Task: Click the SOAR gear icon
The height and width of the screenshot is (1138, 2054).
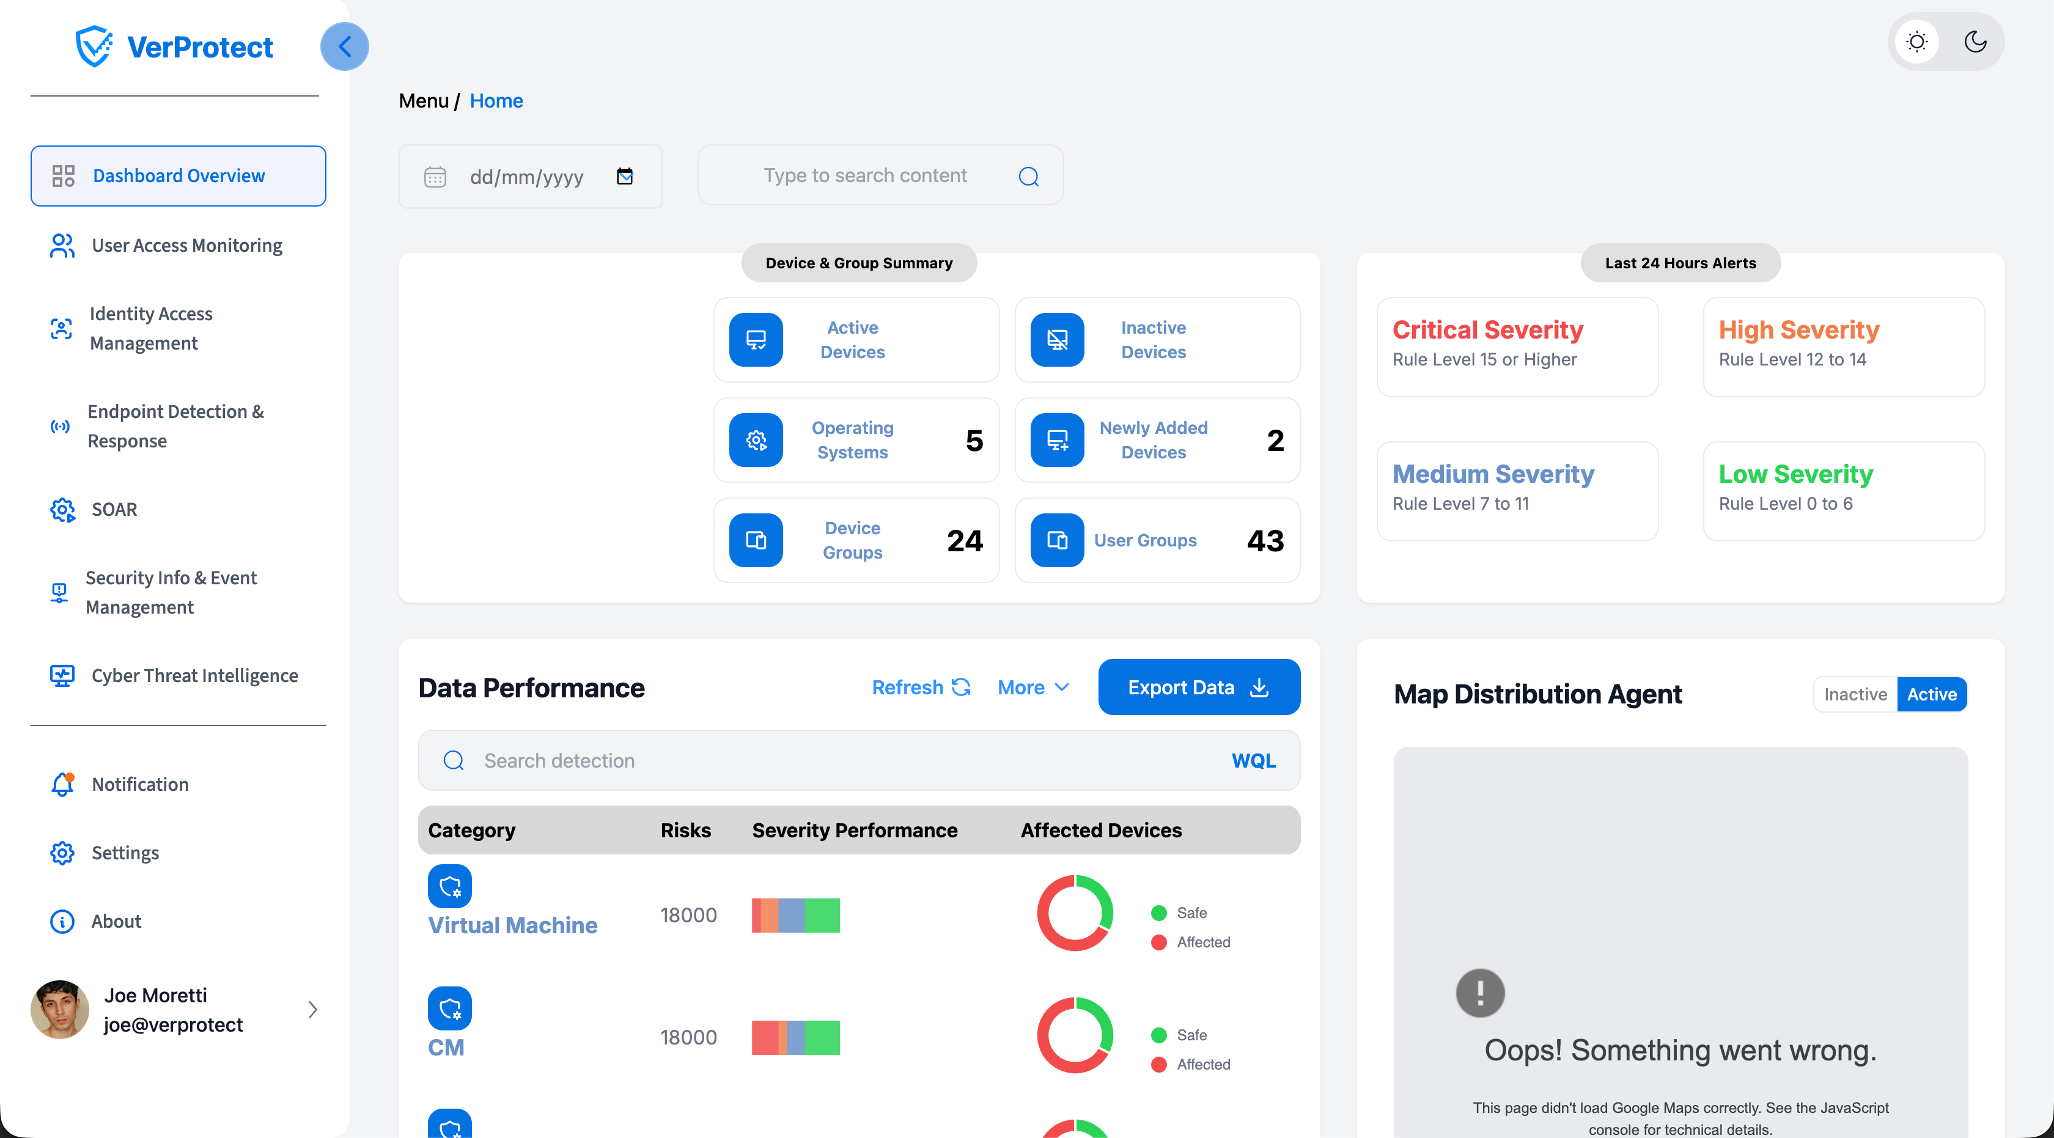Action: click(x=62, y=510)
